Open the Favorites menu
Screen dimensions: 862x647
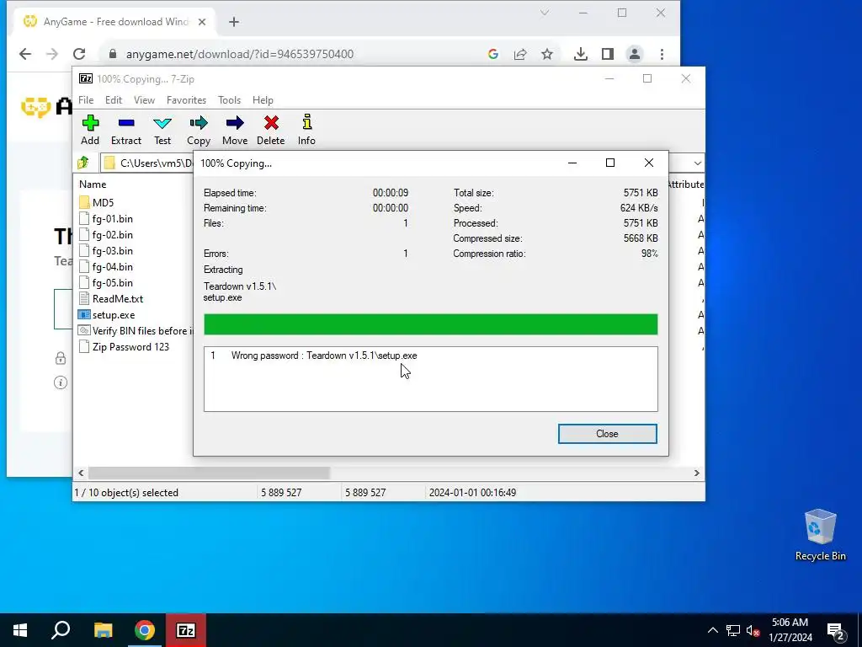point(186,100)
